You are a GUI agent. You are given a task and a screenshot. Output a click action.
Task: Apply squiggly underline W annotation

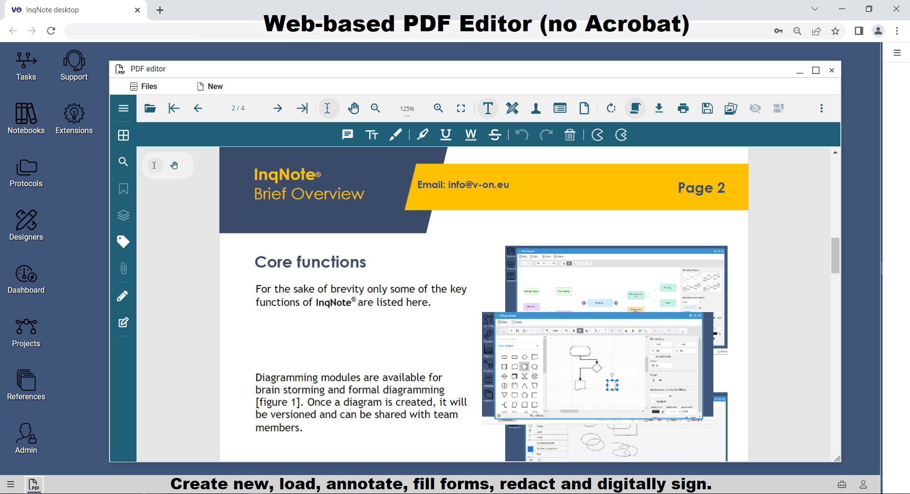(x=471, y=135)
